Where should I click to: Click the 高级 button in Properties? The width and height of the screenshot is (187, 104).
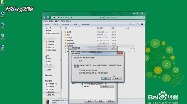point(107,87)
